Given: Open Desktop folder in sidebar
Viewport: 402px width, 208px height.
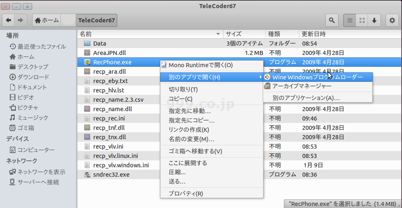Looking at the screenshot, I should [x=29, y=67].
